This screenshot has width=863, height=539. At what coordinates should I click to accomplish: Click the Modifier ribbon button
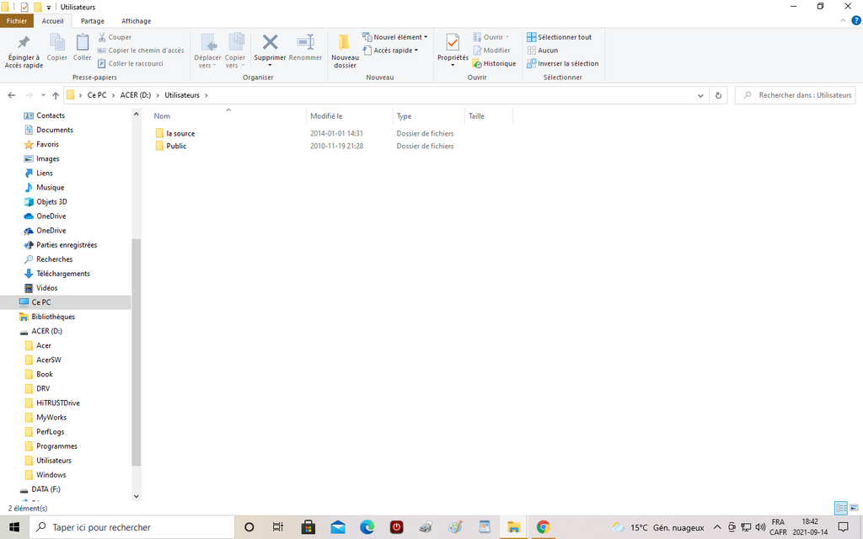[491, 50]
